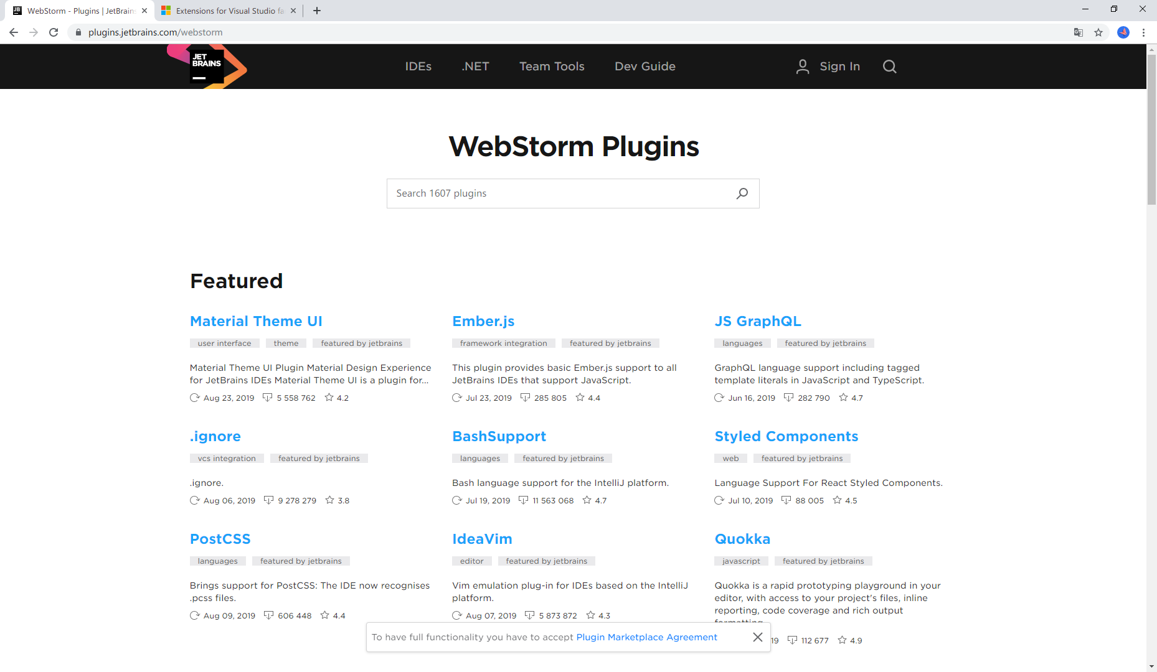Click BashSupport rating star icon
Image resolution: width=1157 pixels, height=672 pixels.
[587, 500]
